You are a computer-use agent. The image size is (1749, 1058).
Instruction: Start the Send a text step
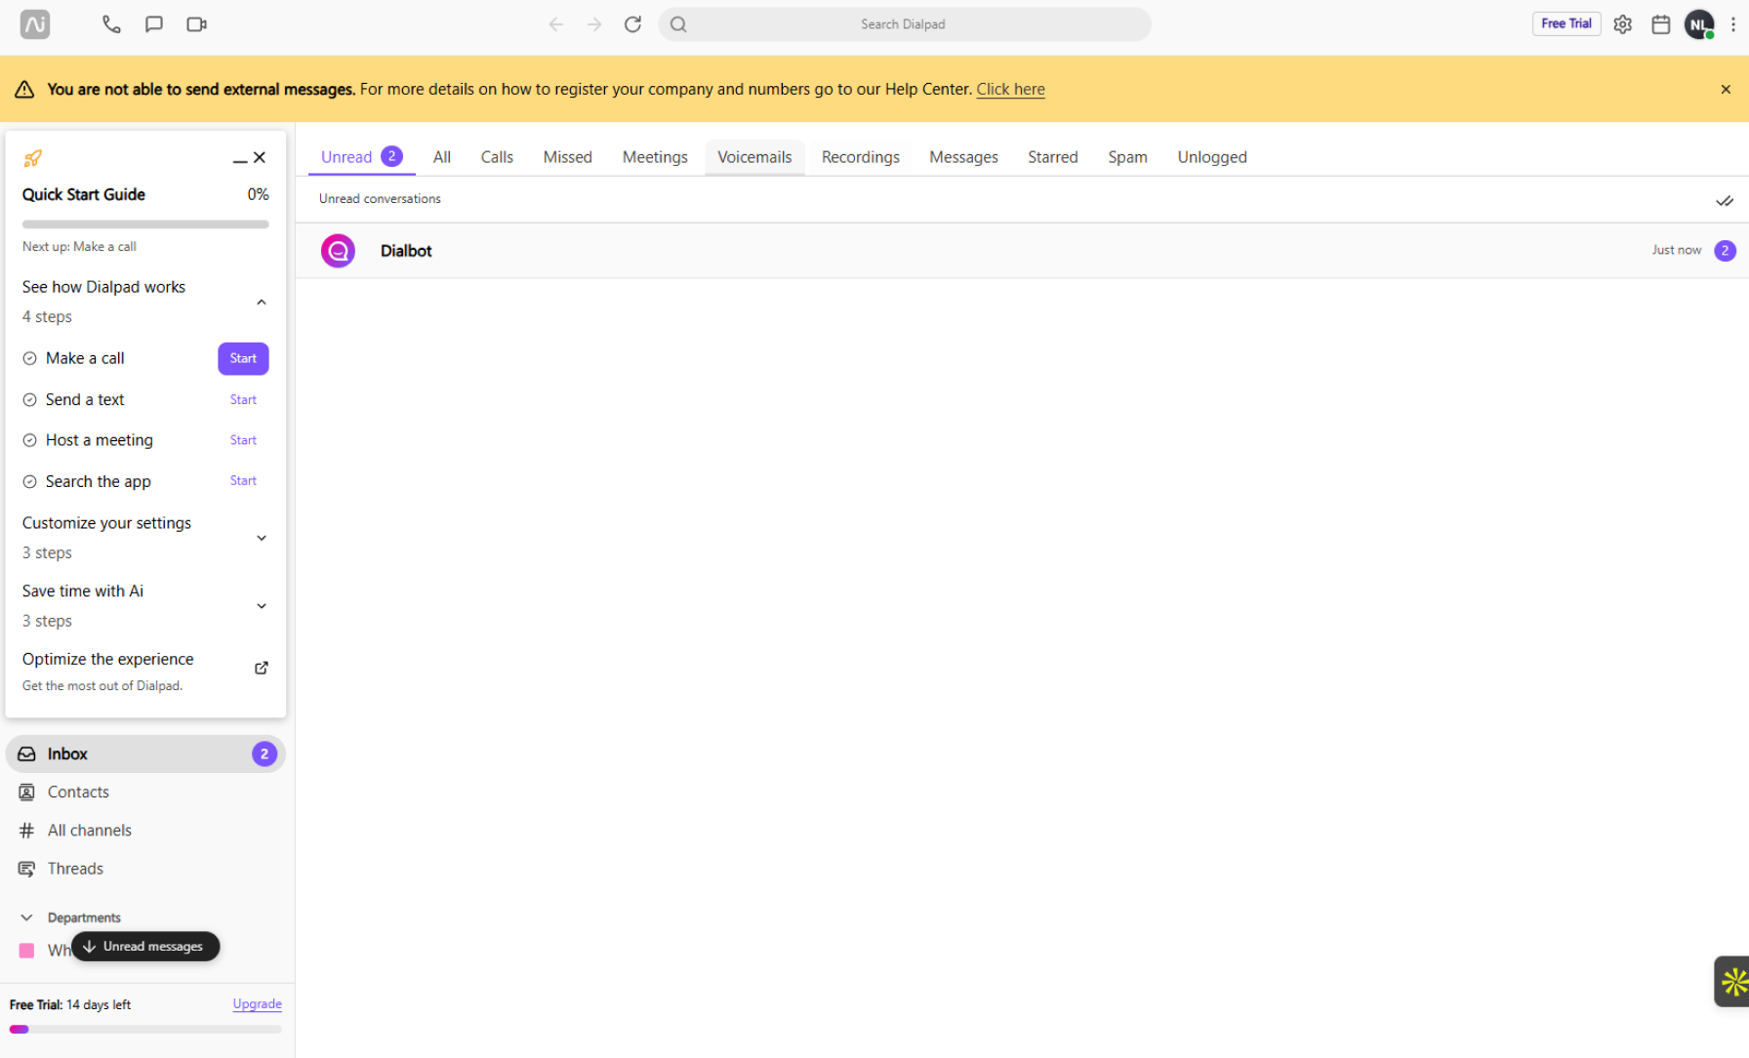tap(243, 399)
